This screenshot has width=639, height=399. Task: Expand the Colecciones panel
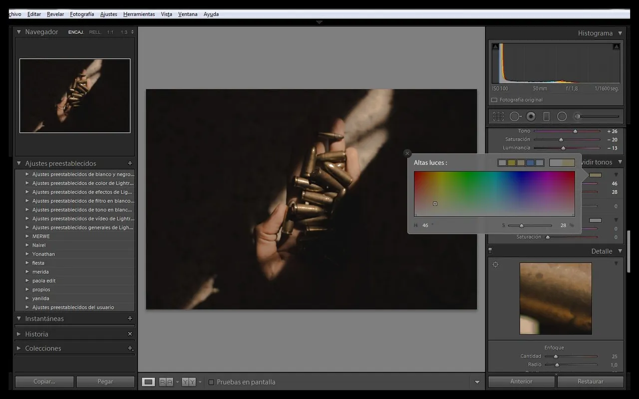19,348
